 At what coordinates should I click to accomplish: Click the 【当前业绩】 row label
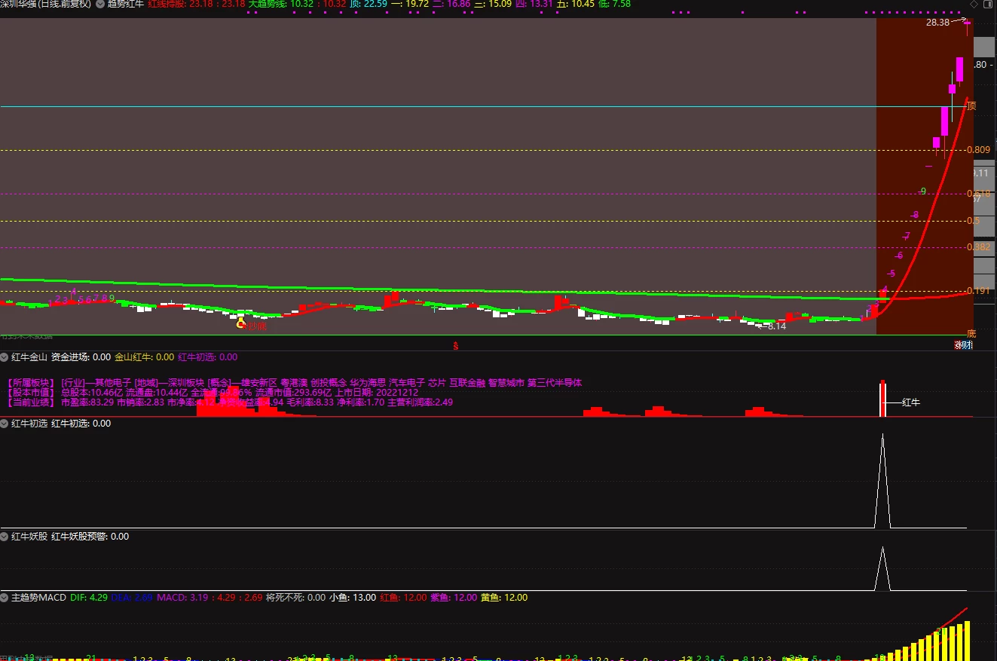coord(31,402)
